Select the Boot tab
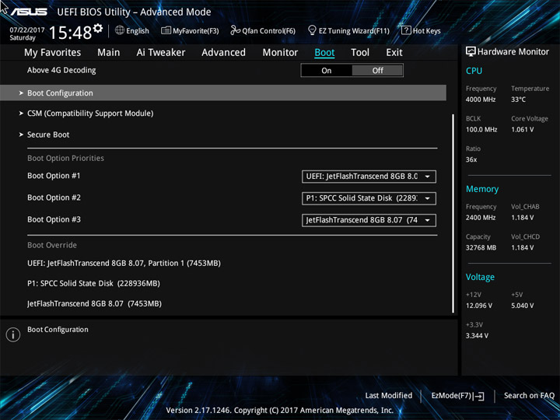Viewport: 560px width, 420px height. (324, 53)
